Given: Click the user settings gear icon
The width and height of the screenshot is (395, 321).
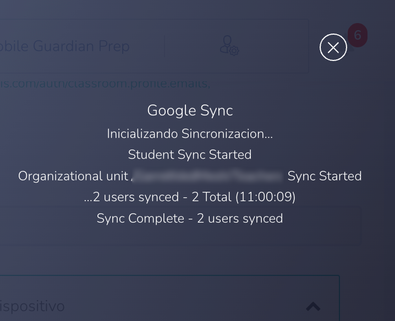Looking at the screenshot, I should point(229,46).
